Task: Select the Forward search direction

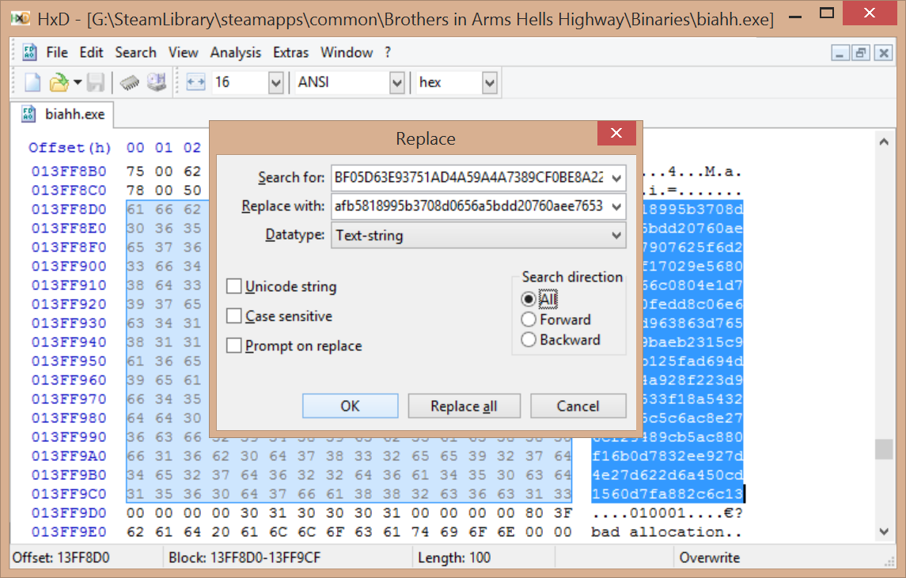Action: (x=528, y=319)
